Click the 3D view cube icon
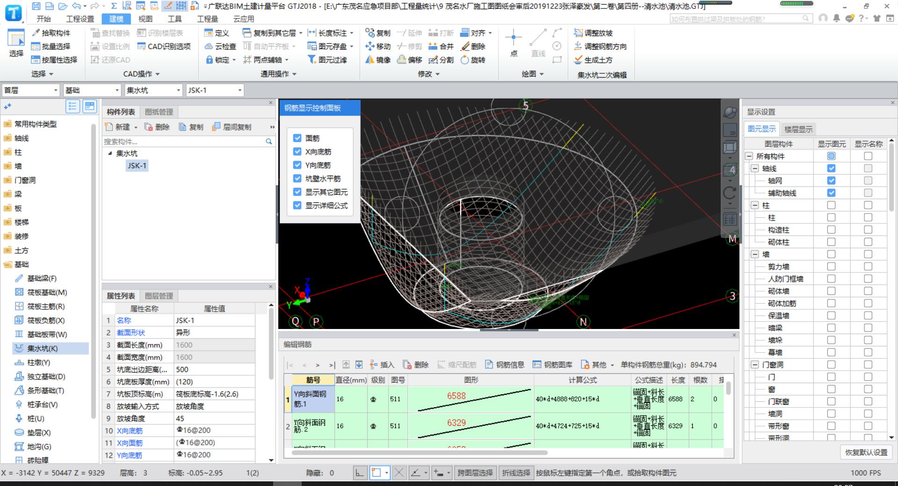 tap(730, 148)
